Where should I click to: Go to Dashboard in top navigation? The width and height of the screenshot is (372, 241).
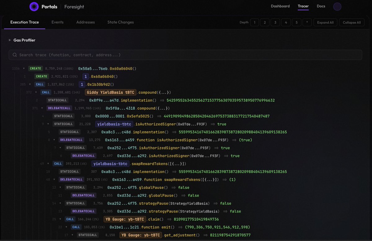point(280,6)
